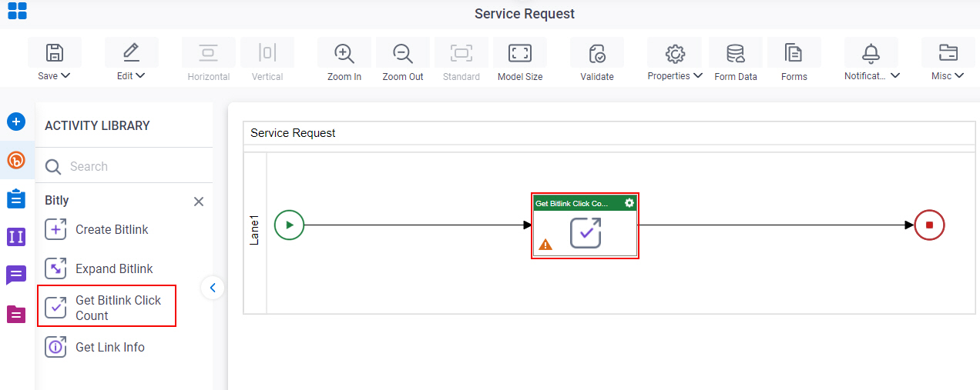The width and height of the screenshot is (980, 390).
Task: Select Get Bitlink Click Count activity
Action: 107,306
